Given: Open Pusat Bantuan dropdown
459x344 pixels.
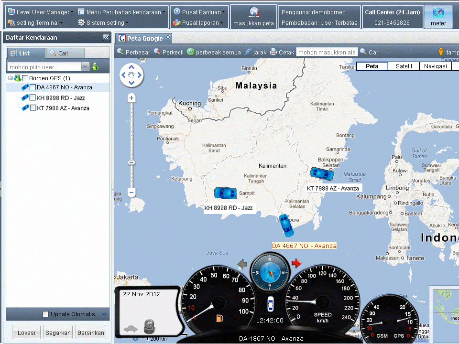Looking at the screenshot, I should [199, 12].
